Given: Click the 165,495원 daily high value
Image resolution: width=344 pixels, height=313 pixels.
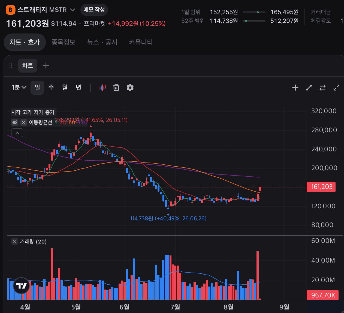Looking at the screenshot, I should pos(284,12).
